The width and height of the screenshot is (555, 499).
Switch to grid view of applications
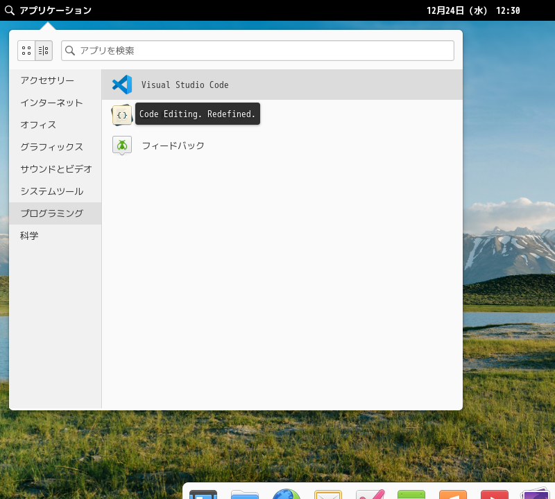click(x=26, y=51)
